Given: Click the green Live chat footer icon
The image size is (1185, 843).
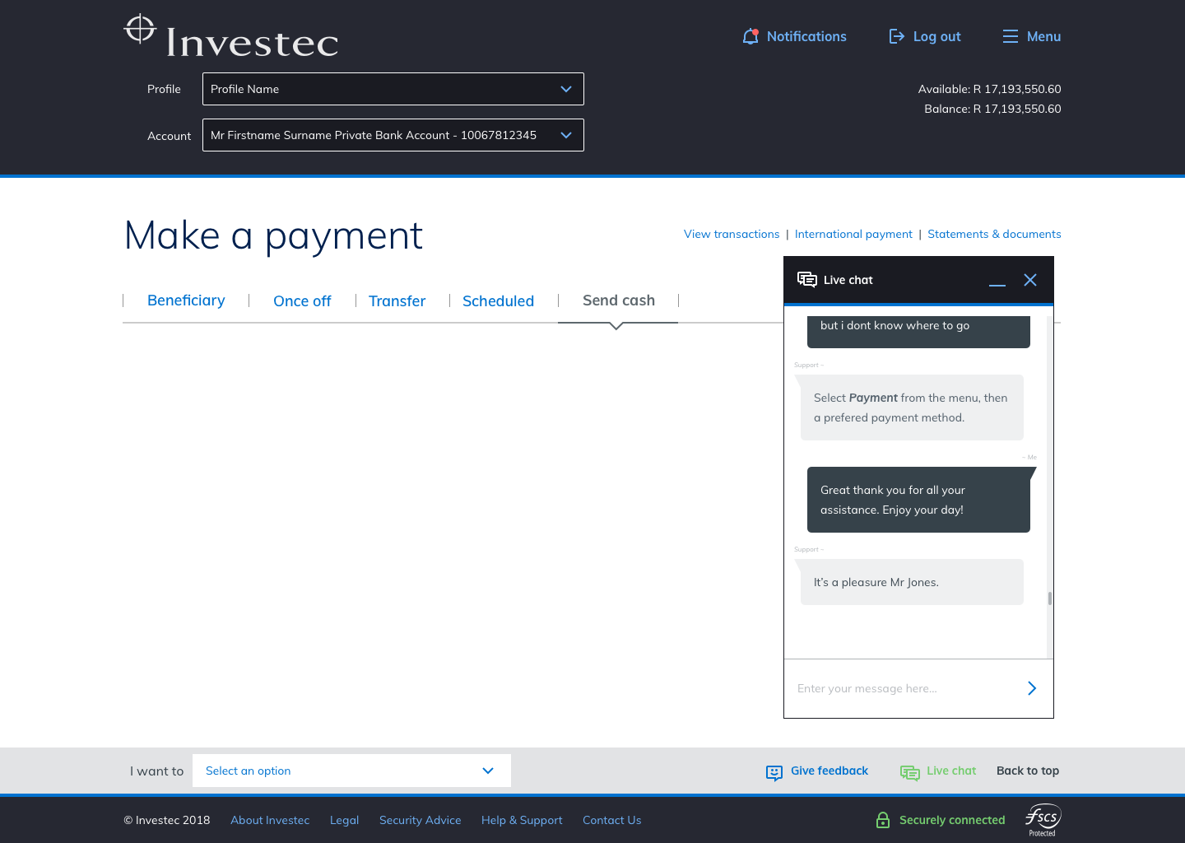Looking at the screenshot, I should coord(909,772).
